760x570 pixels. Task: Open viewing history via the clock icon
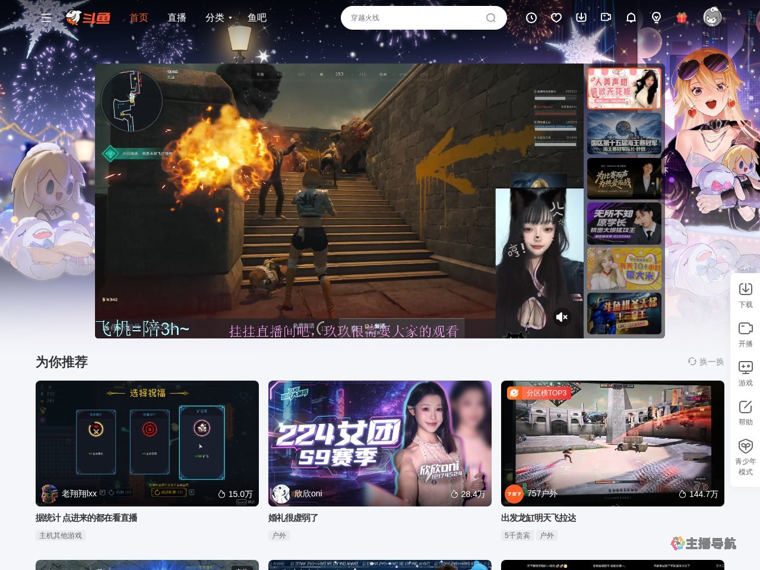click(530, 18)
